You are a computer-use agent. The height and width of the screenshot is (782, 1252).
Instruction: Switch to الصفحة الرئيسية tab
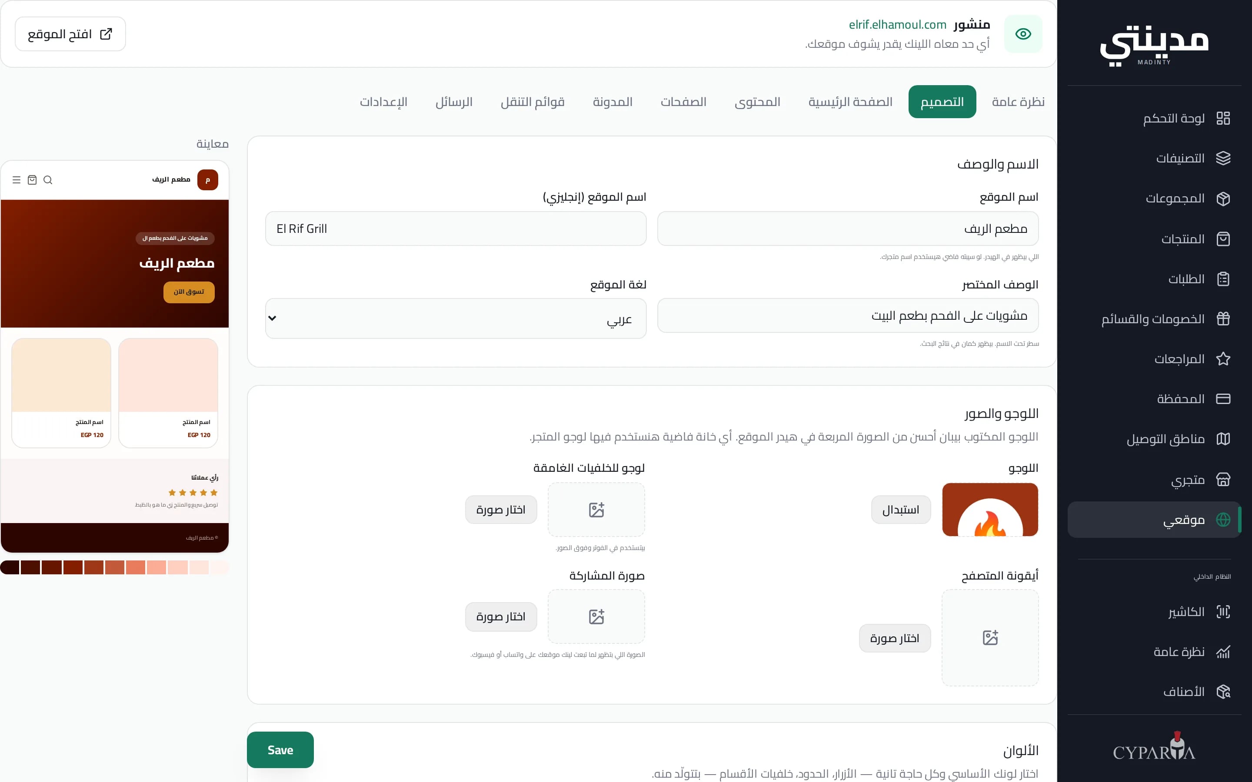850,102
